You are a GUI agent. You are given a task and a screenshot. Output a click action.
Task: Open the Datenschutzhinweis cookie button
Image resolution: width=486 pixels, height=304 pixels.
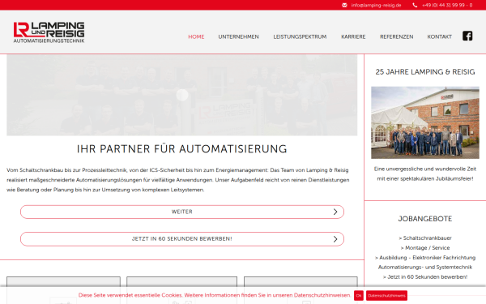[386, 296]
